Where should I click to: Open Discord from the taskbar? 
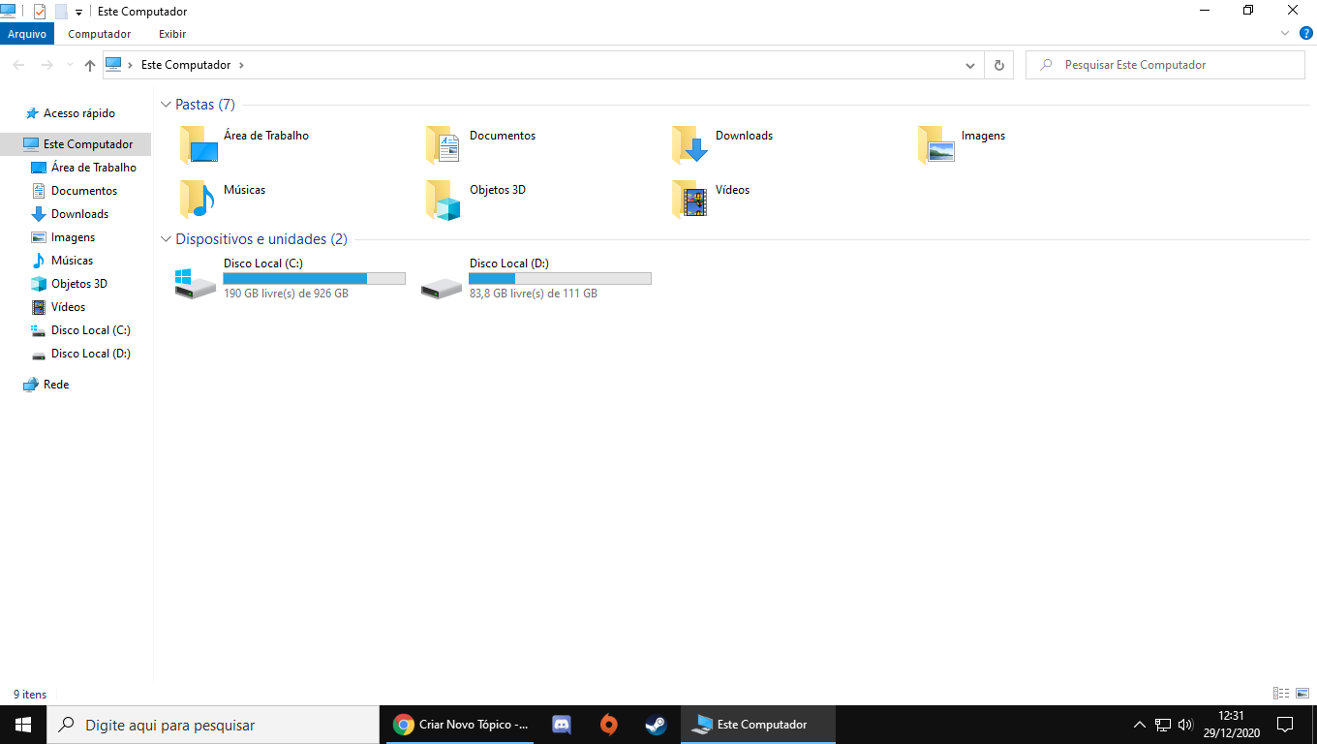click(x=561, y=725)
